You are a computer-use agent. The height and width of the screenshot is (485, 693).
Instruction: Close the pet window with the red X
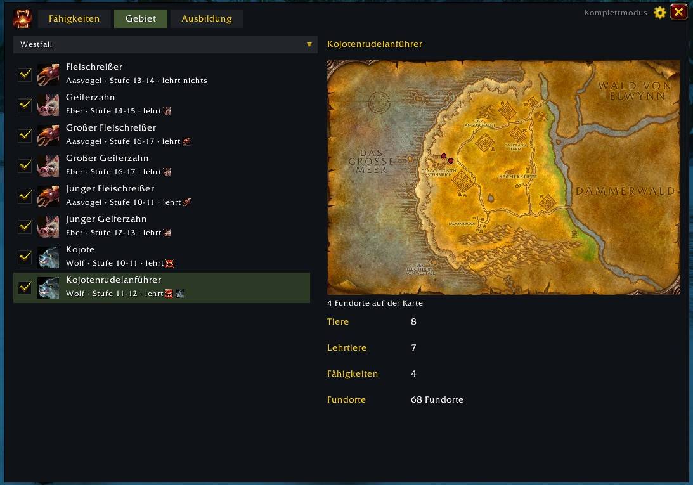[x=679, y=13]
